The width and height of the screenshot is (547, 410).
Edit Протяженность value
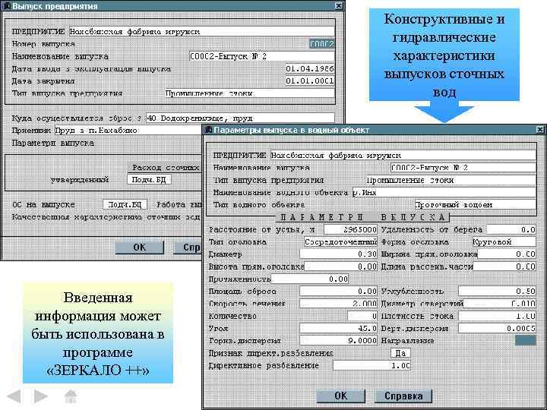click(310, 279)
